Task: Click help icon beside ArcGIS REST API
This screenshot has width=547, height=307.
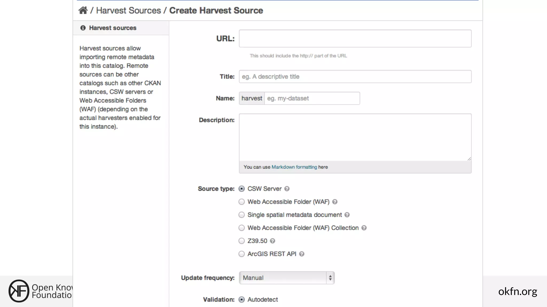Action: coord(302,254)
